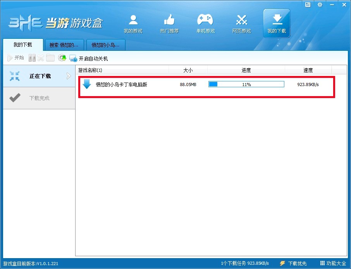This screenshot has width=351, height=269.
Task: Click the 88.05MB size value
Action: (x=188, y=84)
